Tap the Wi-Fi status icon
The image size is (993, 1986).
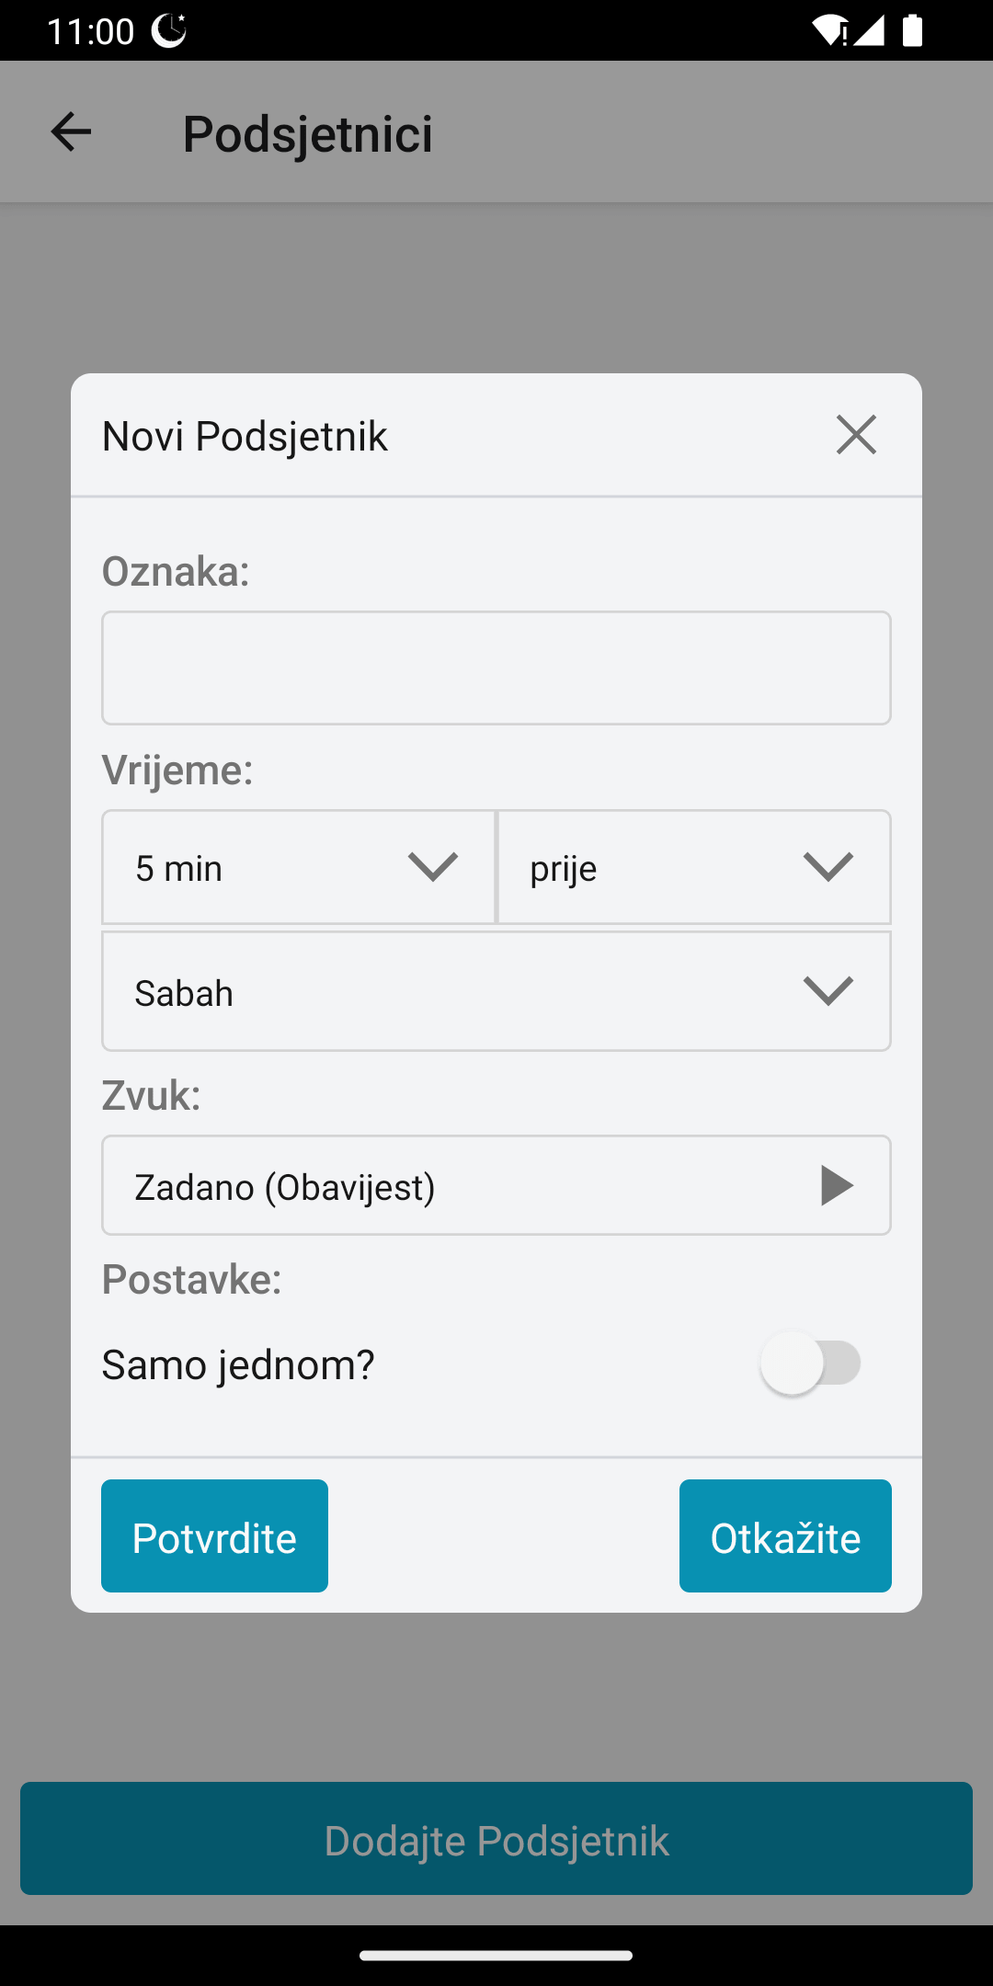pos(830,30)
